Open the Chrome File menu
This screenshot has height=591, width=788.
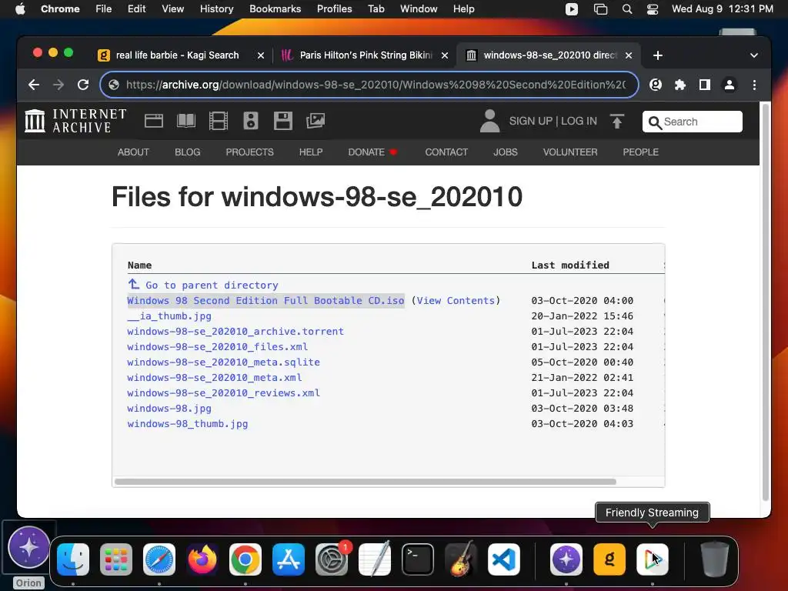point(104,9)
